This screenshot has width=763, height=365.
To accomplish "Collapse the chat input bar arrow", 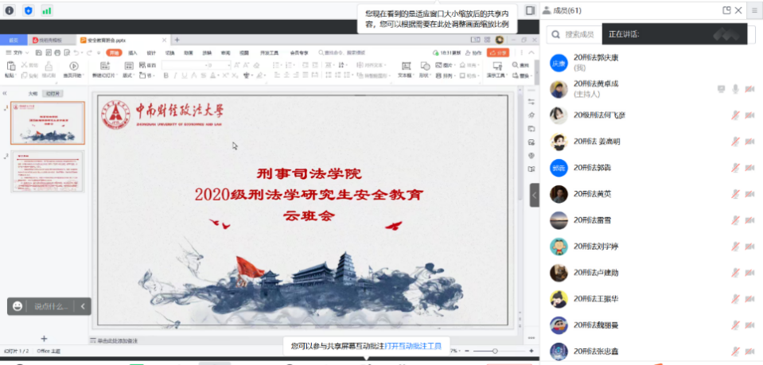I will click(83, 306).
